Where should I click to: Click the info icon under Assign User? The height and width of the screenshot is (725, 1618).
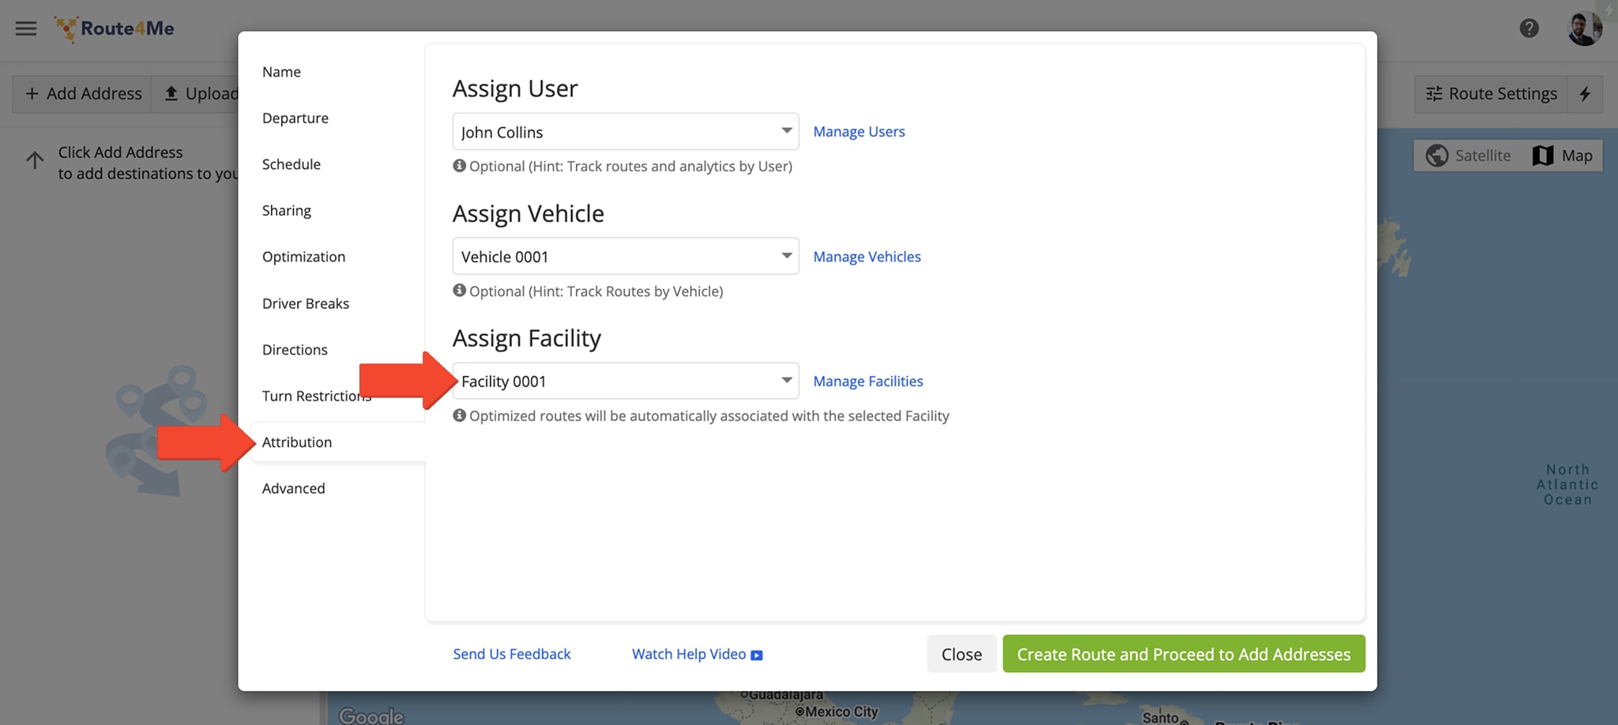(459, 166)
